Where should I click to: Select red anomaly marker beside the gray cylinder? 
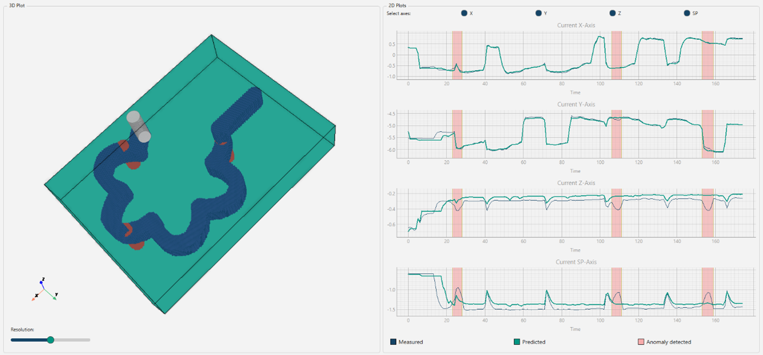(x=124, y=145)
